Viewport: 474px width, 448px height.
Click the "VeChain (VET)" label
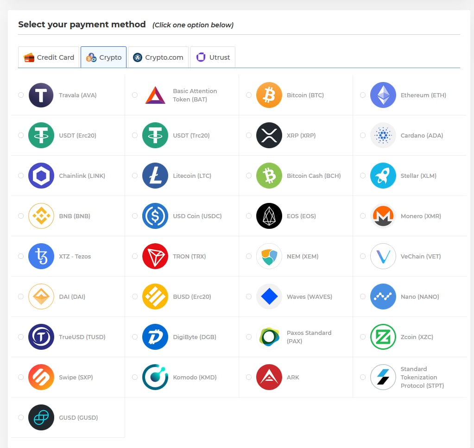[x=421, y=256]
